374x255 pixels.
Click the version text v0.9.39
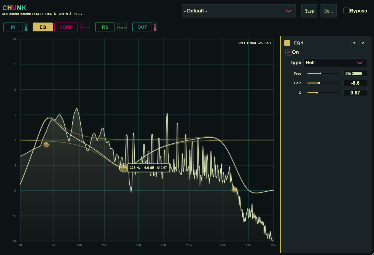coord(63,14)
